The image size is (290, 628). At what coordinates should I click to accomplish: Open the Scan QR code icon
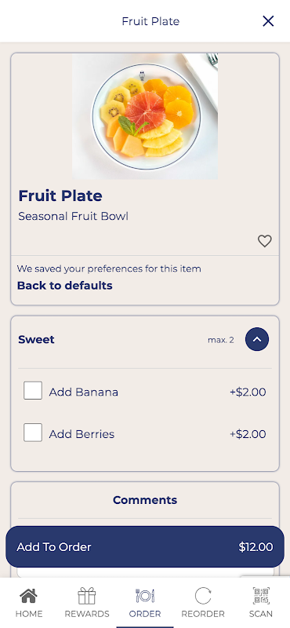[x=261, y=596]
